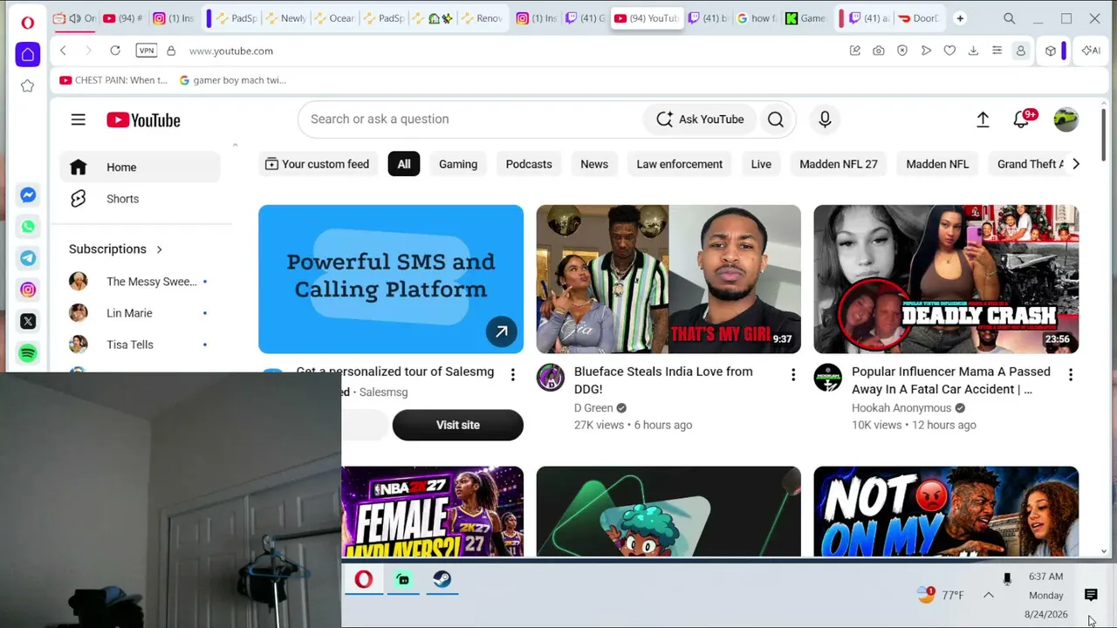Screen dimensions: 1117x628
Task: Open the Powerful SMS and Calling Platform ad
Action: click(x=391, y=279)
